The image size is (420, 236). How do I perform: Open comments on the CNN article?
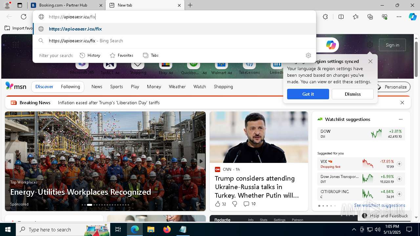[249, 204]
